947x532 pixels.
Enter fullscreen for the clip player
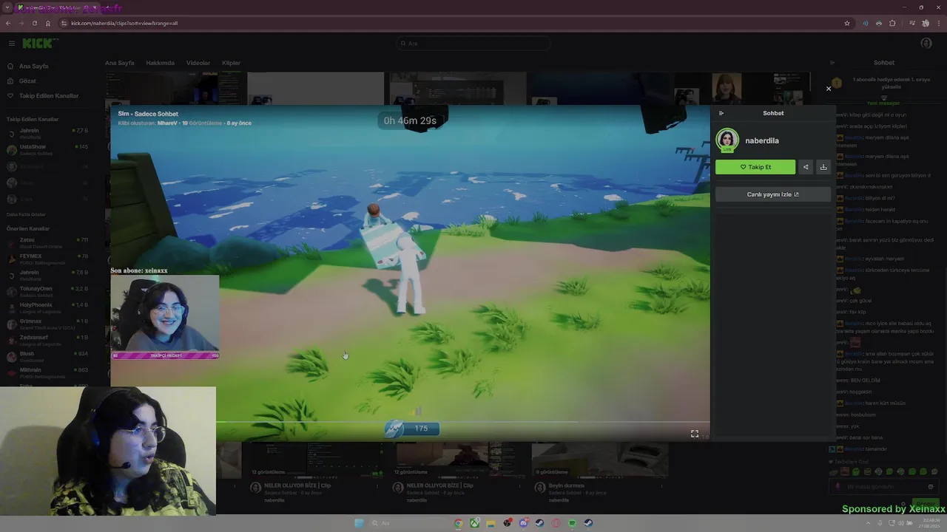[x=695, y=434]
